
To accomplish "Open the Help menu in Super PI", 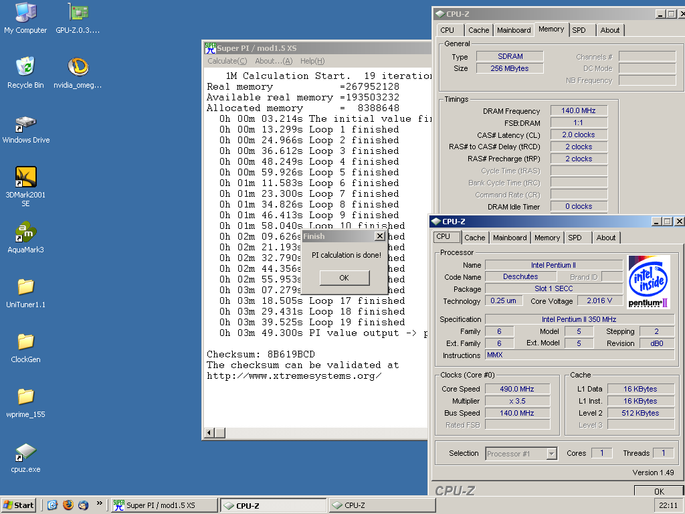I will click(x=312, y=61).
